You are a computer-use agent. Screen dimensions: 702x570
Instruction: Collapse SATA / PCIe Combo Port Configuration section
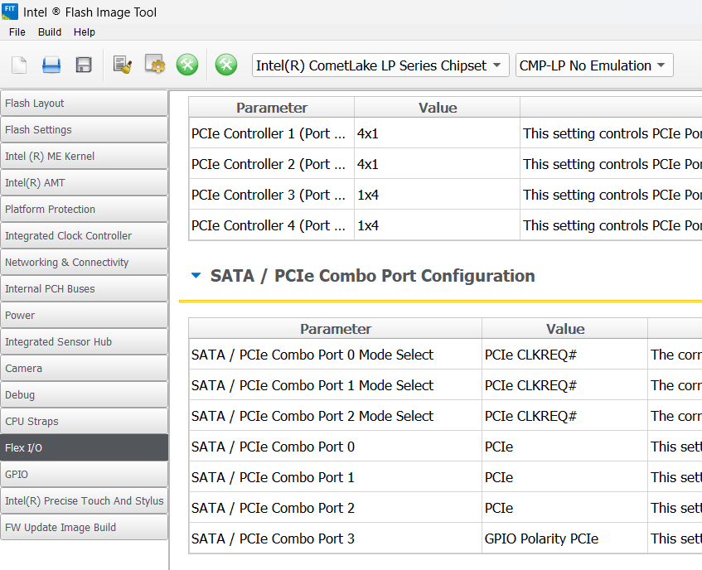[x=196, y=276]
